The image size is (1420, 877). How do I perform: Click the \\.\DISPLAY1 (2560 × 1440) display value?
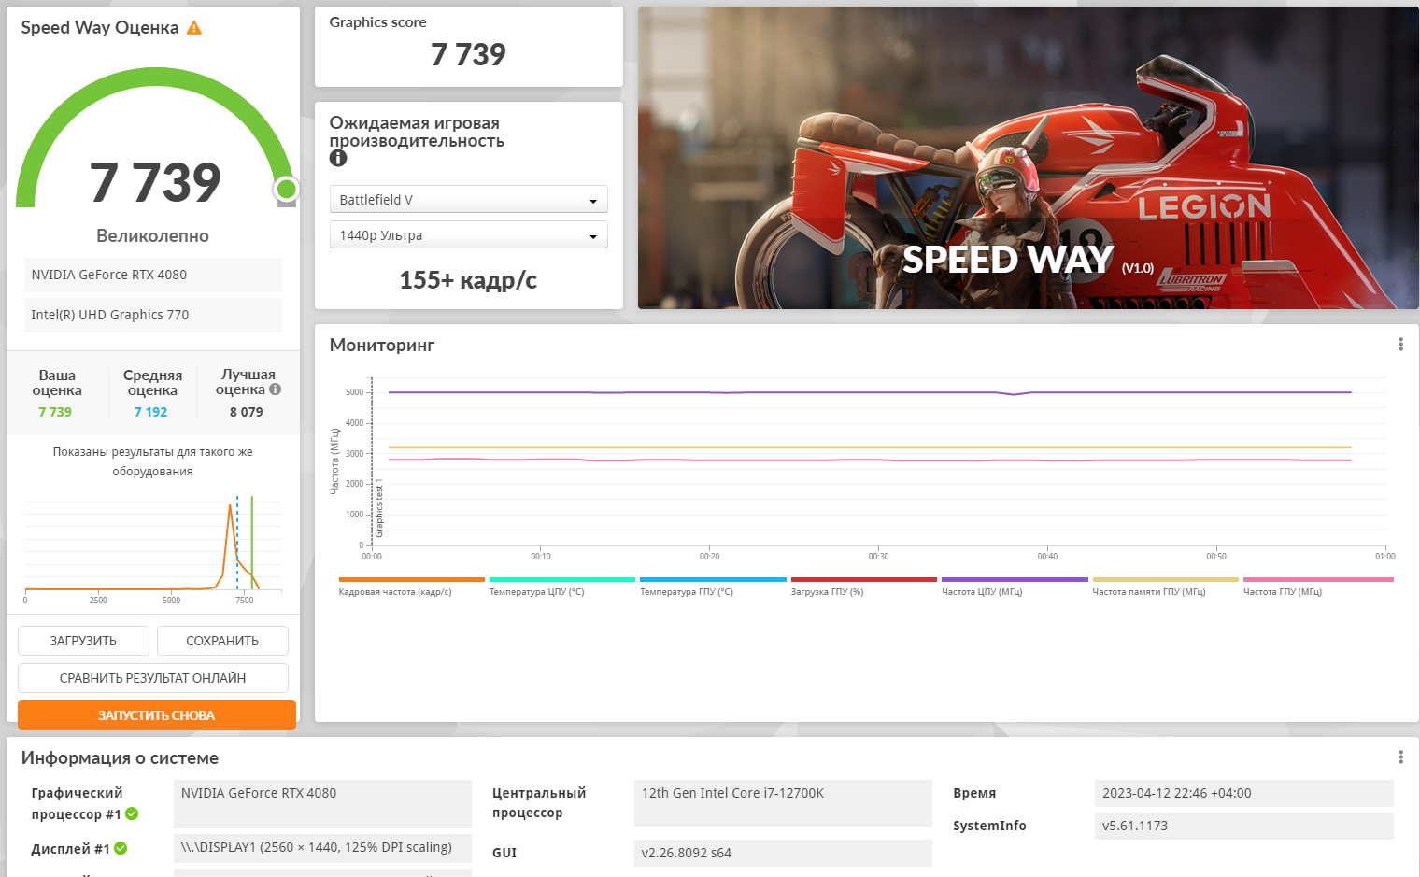pyautogui.click(x=322, y=847)
